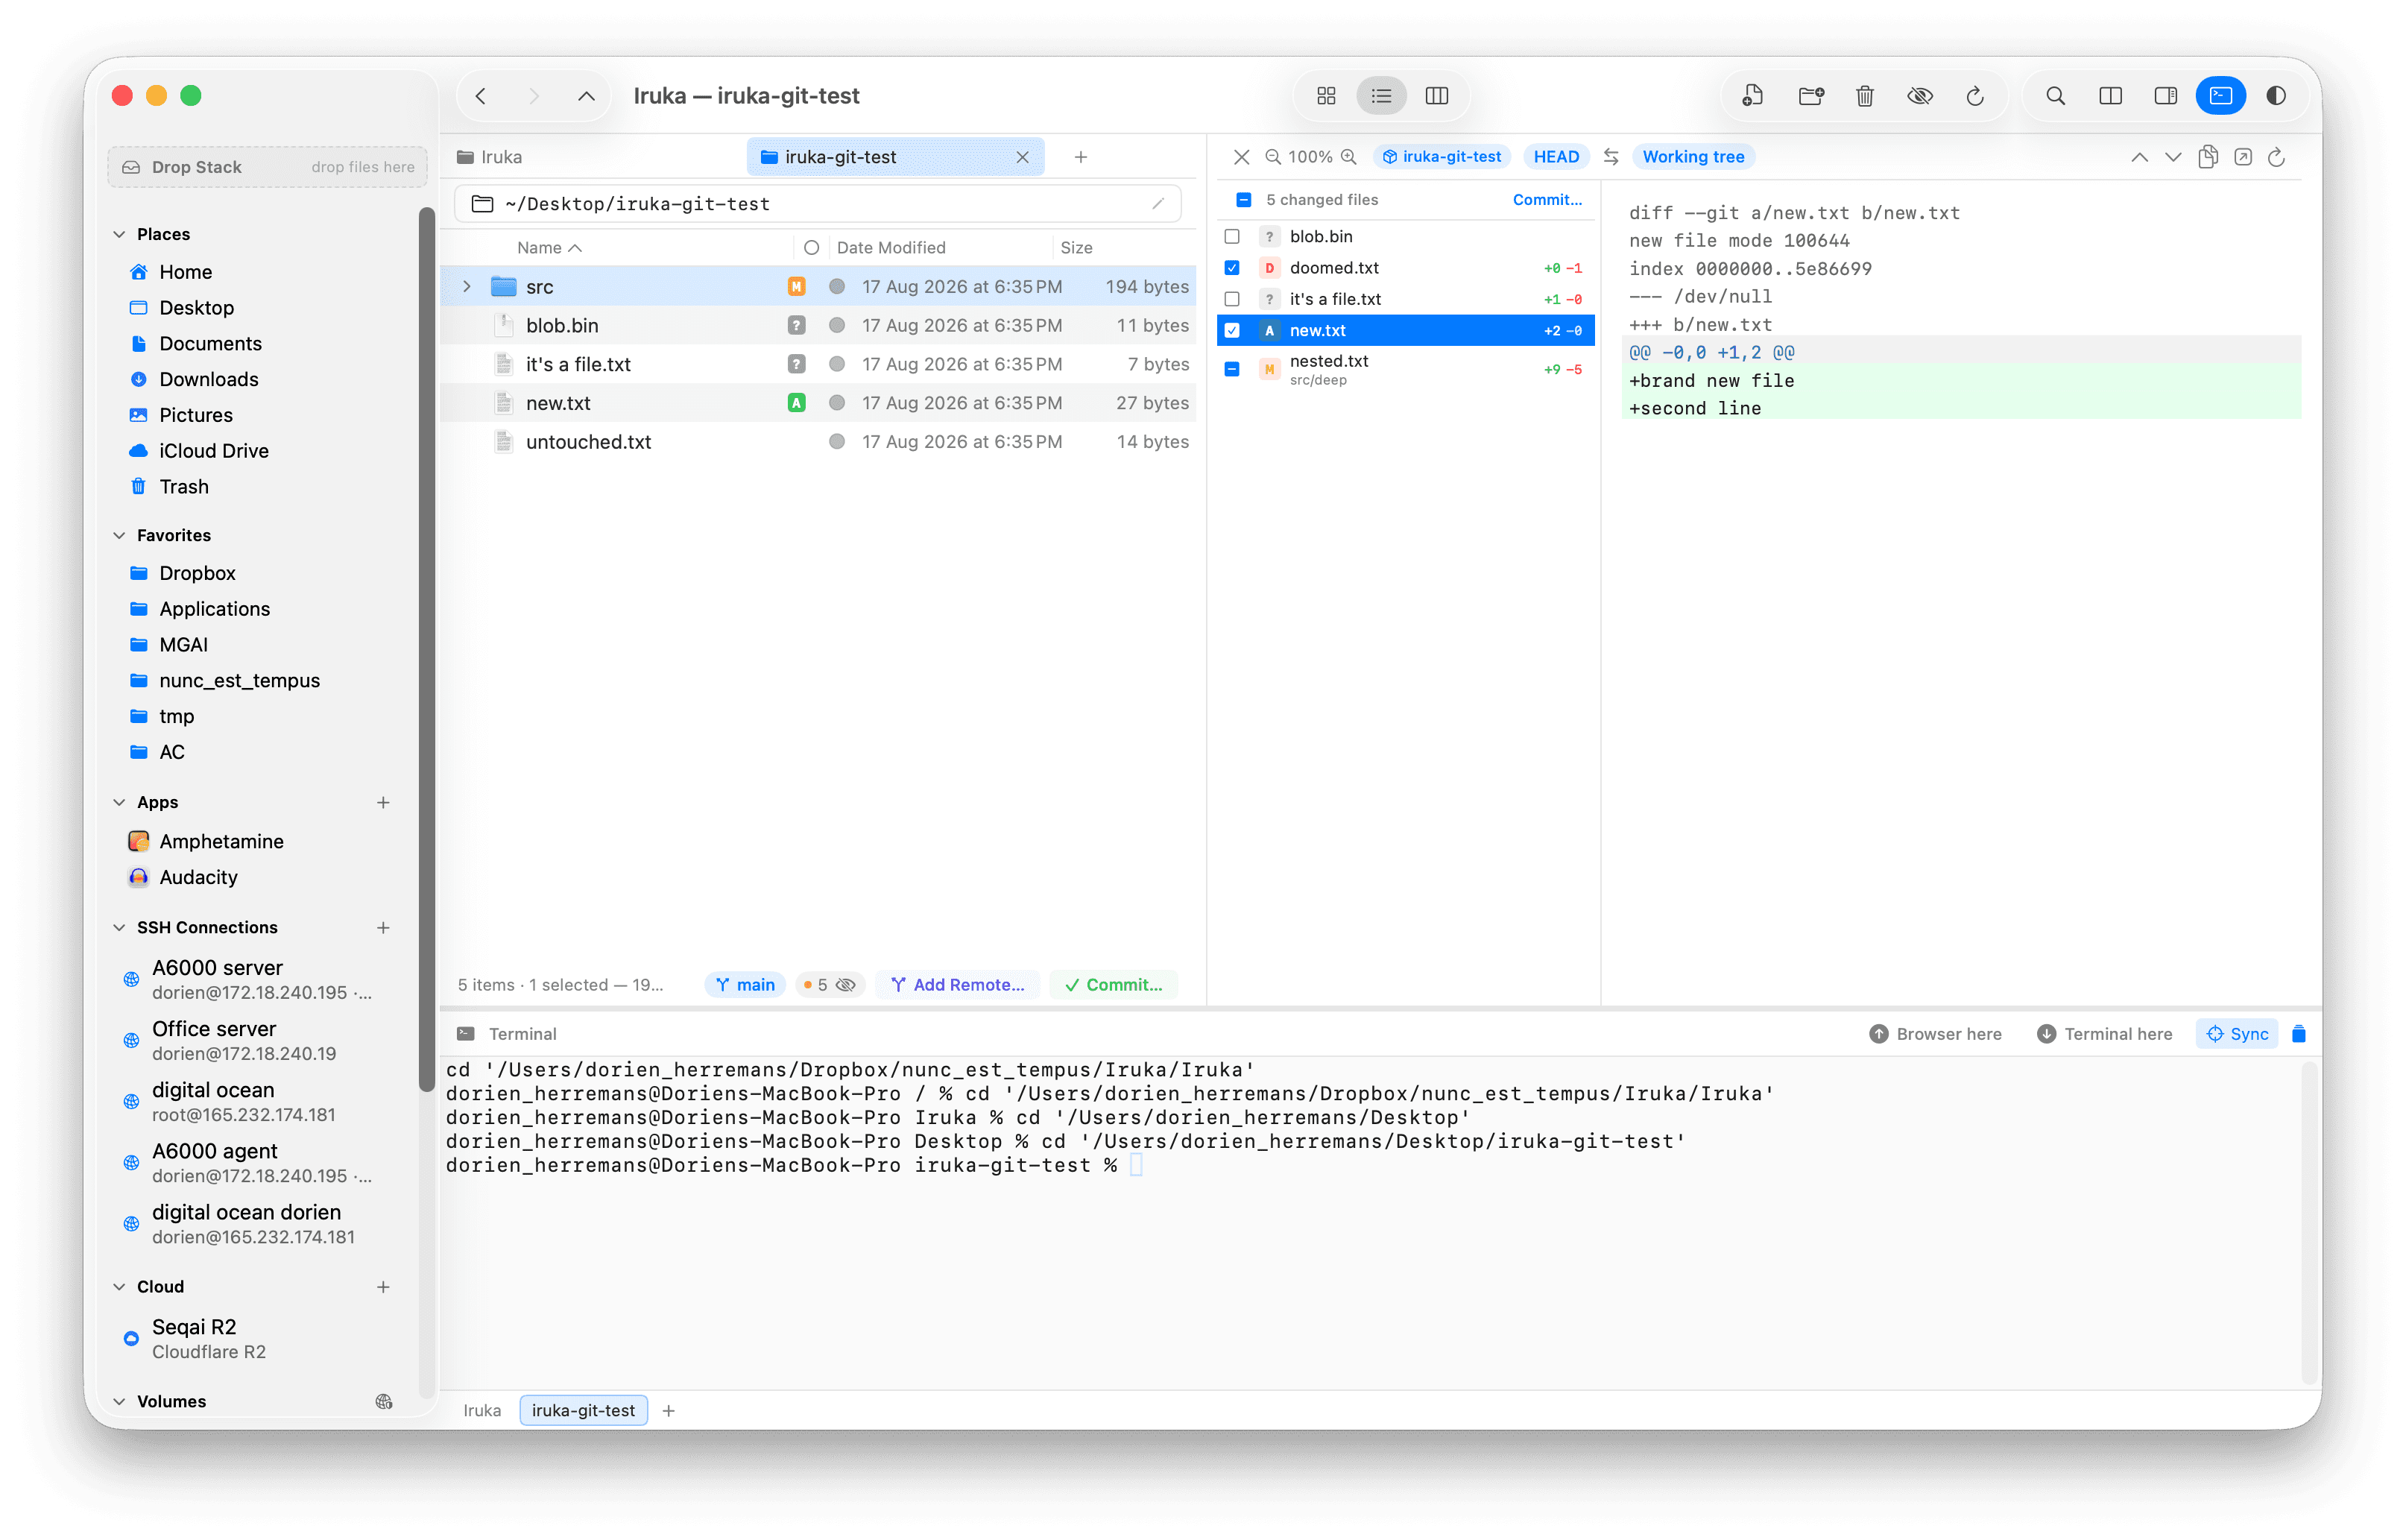The width and height of the screenshot is (2406, 1540).
Task: Expand the src folder row
Action: (466, 287)
